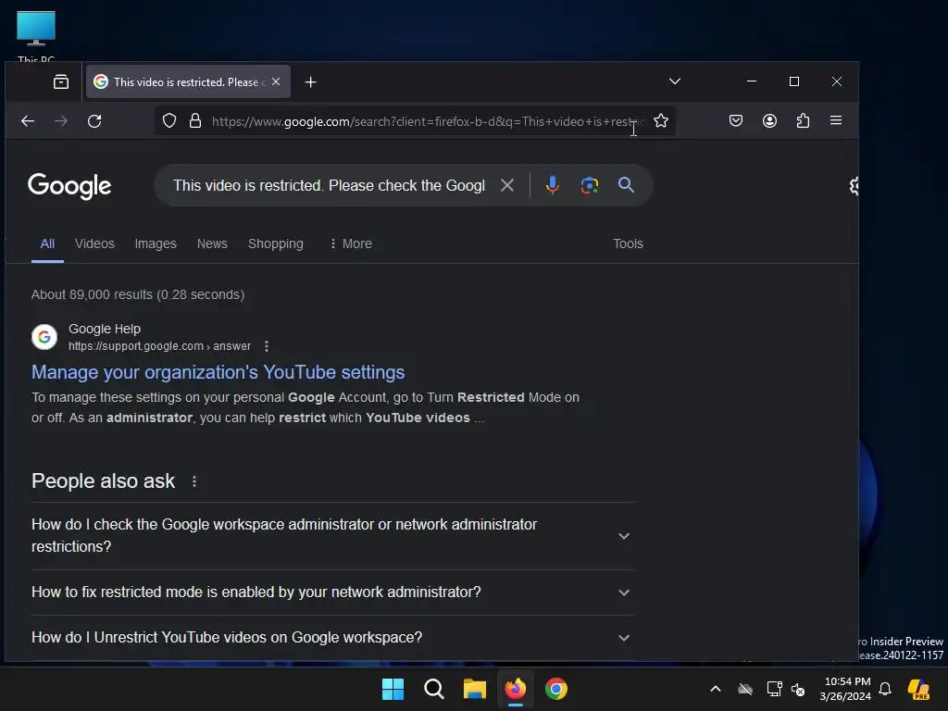The image size is (948, 711).
Task: Open notifications bell in taskbar
Action: click(x=885, y=689)
